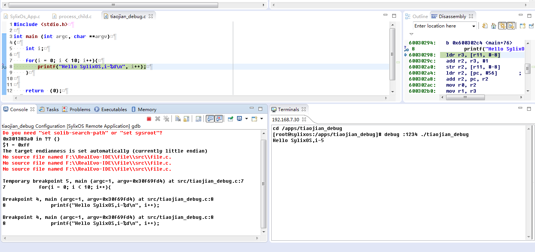This screenshot has height=252, width=535.
Task: Toggle show console when standard out changes
Action: (x=210, y=119)
